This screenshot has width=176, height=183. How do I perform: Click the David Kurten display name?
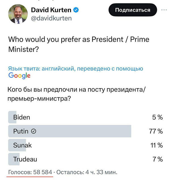pos(51,10)
